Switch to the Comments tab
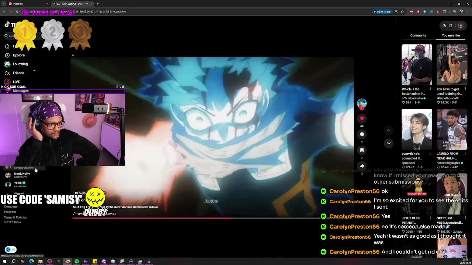The image size is (472, 265). point(418,35)
